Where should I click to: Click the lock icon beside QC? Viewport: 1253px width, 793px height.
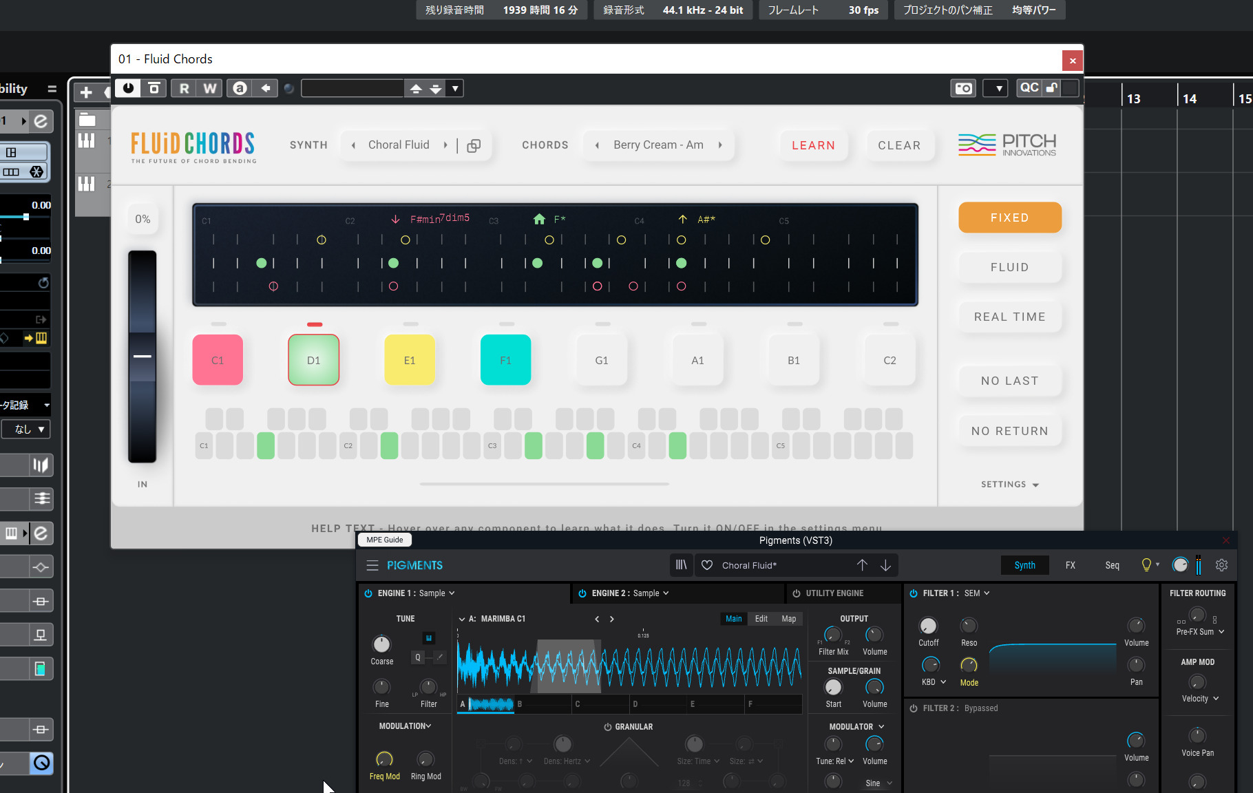coord(1051,87)
